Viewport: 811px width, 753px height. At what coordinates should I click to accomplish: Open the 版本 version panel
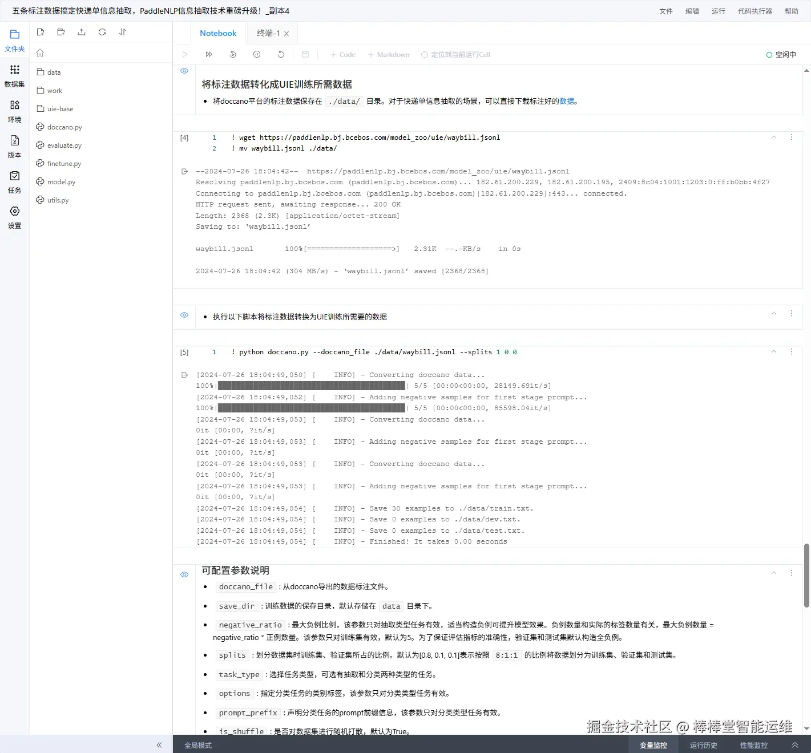coord(15,147)
